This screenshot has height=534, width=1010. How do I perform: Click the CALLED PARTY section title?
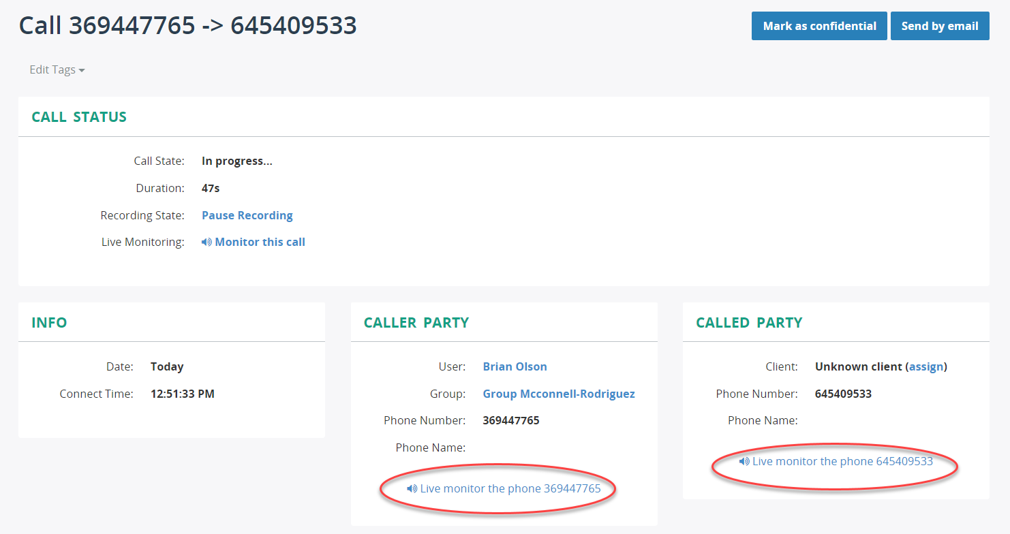pos(750,322)
